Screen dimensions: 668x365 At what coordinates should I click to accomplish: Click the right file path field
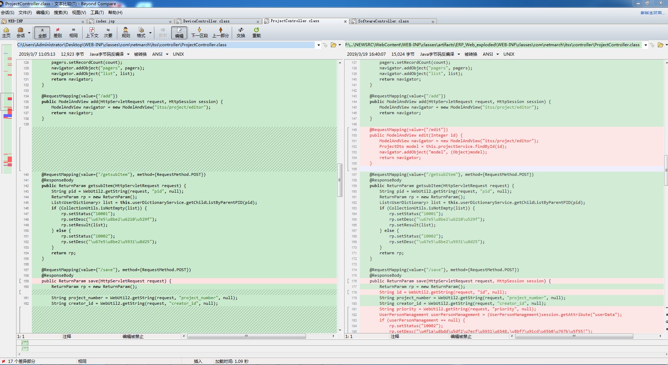point(493,45)
